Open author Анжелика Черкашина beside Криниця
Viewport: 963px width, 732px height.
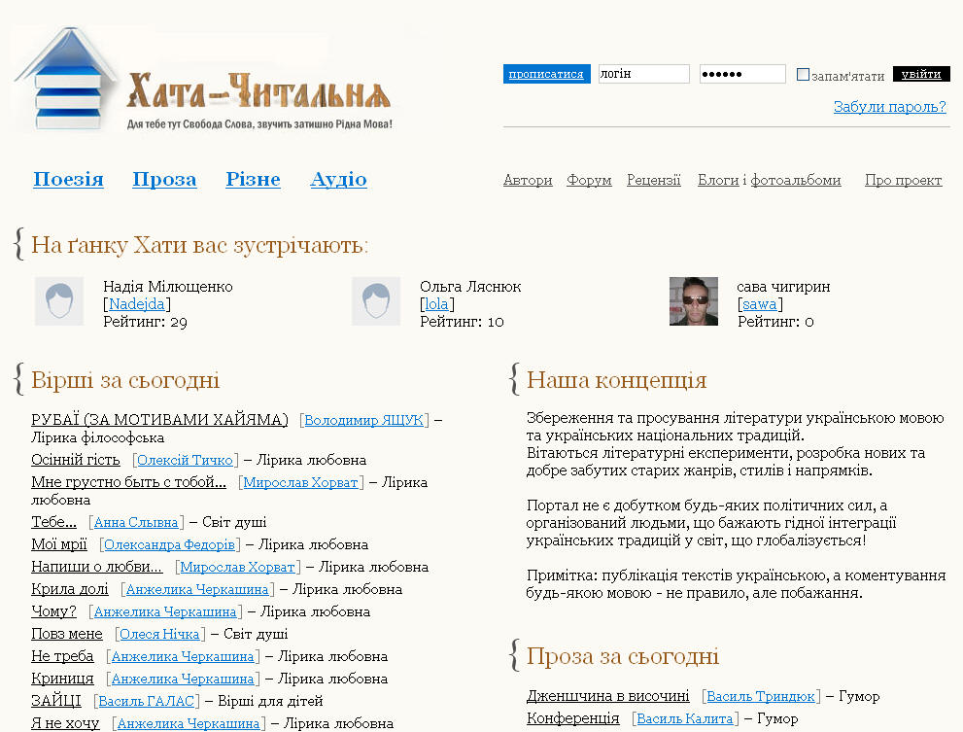click(183, 680)
